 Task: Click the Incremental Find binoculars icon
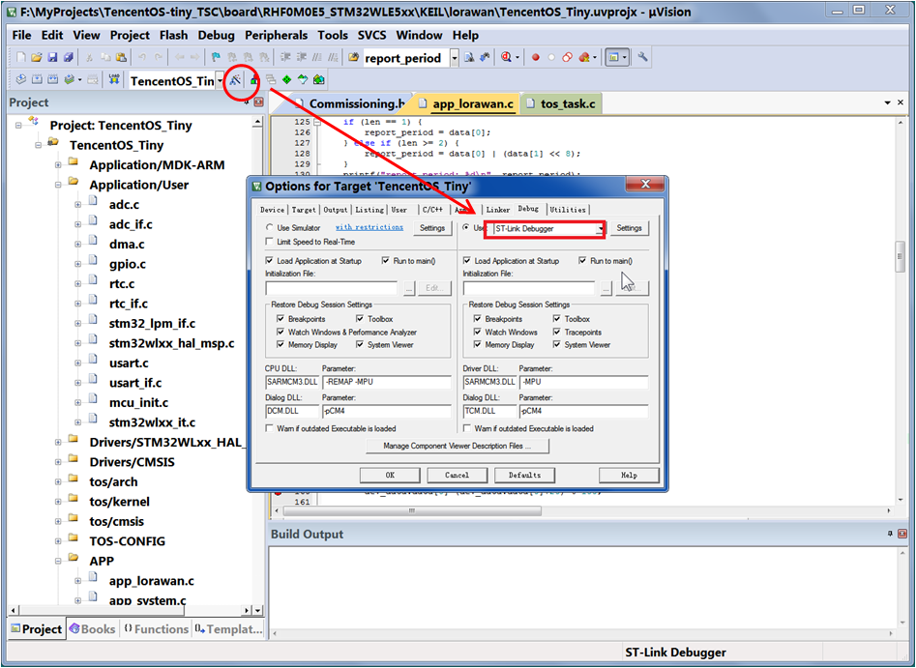(485, 57)
